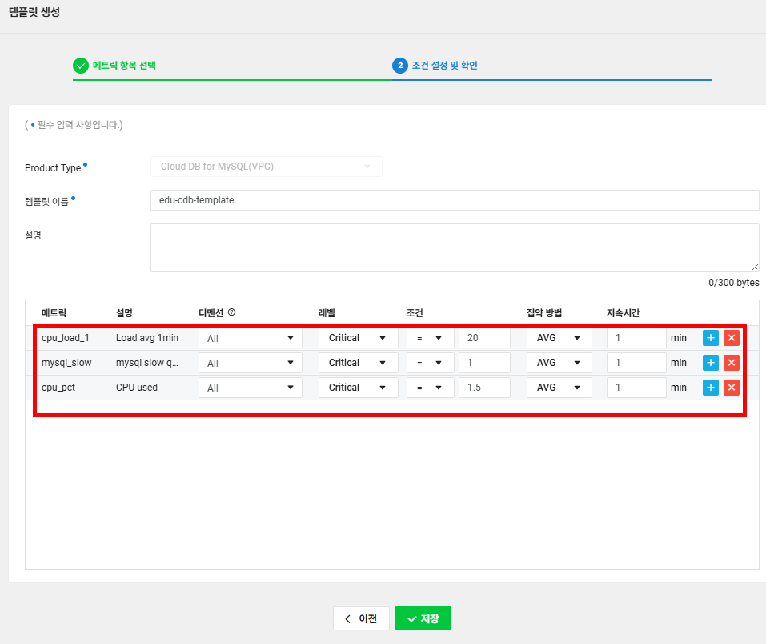Open the condition operator dropdown for cpu_pct
Image resolution: width=766 pixels, height=644 pixels.
pyautogui.click(x=430, y=388)
